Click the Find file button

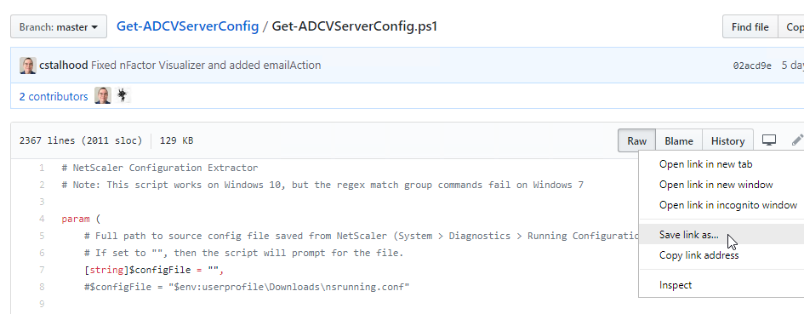click(x=750, y=26)
